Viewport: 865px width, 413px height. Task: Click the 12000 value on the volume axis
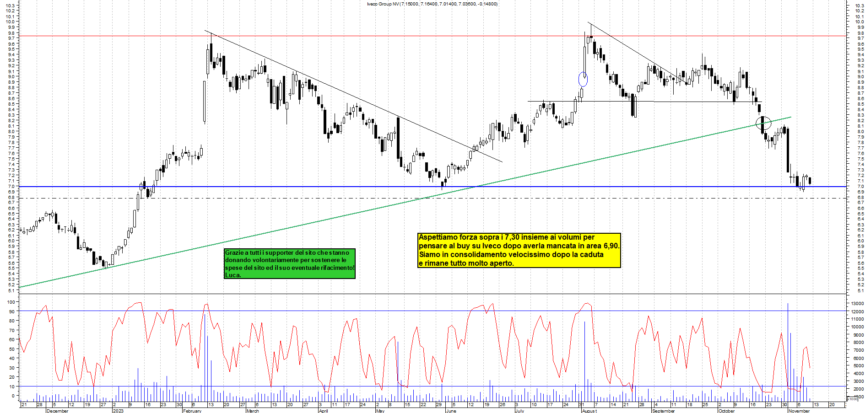click(857, 311)
